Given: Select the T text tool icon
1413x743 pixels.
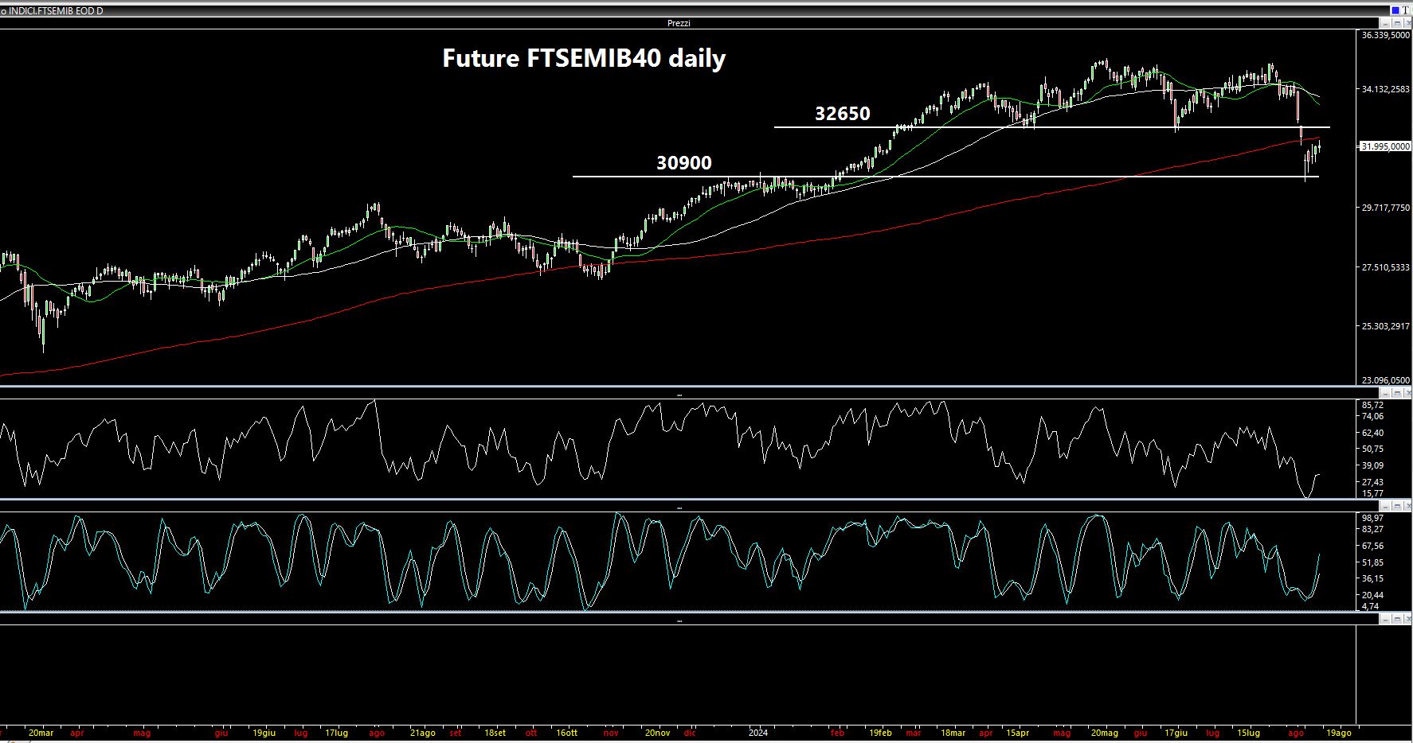Looking at the screenshot, I should 1406,10.
